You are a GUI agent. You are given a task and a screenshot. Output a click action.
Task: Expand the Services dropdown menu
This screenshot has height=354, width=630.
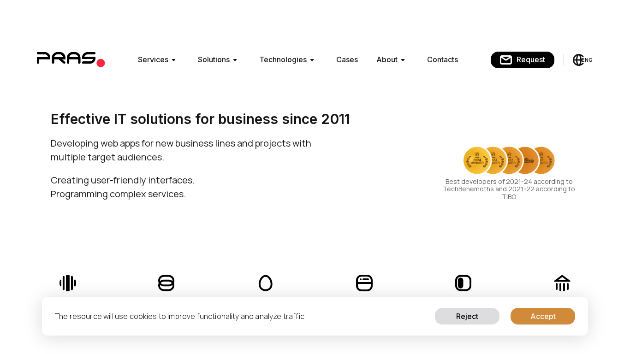click(157, 60)
